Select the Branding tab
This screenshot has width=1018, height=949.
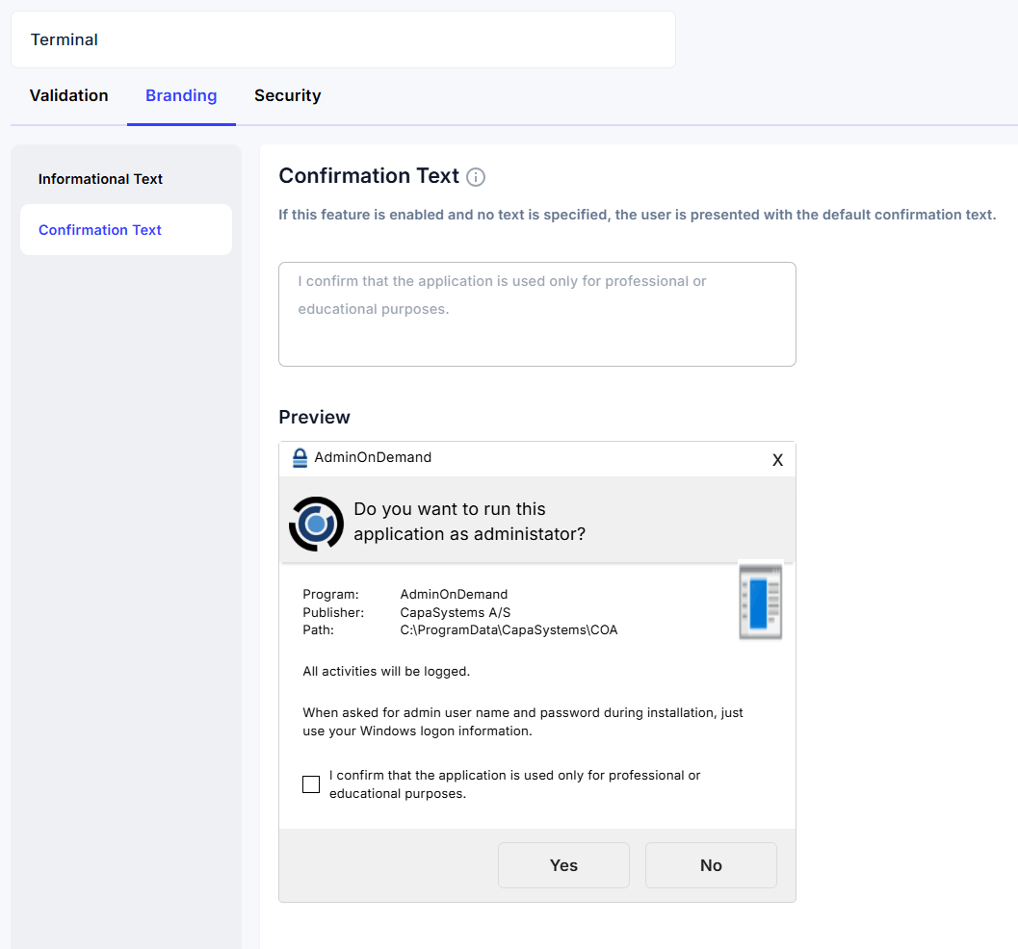(x=181, y=95)
